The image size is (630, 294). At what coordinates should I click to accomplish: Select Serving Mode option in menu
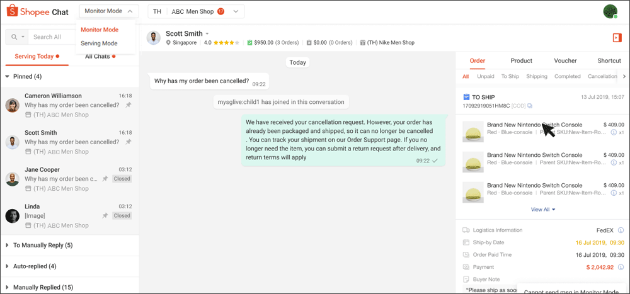(x=99, y=43)
